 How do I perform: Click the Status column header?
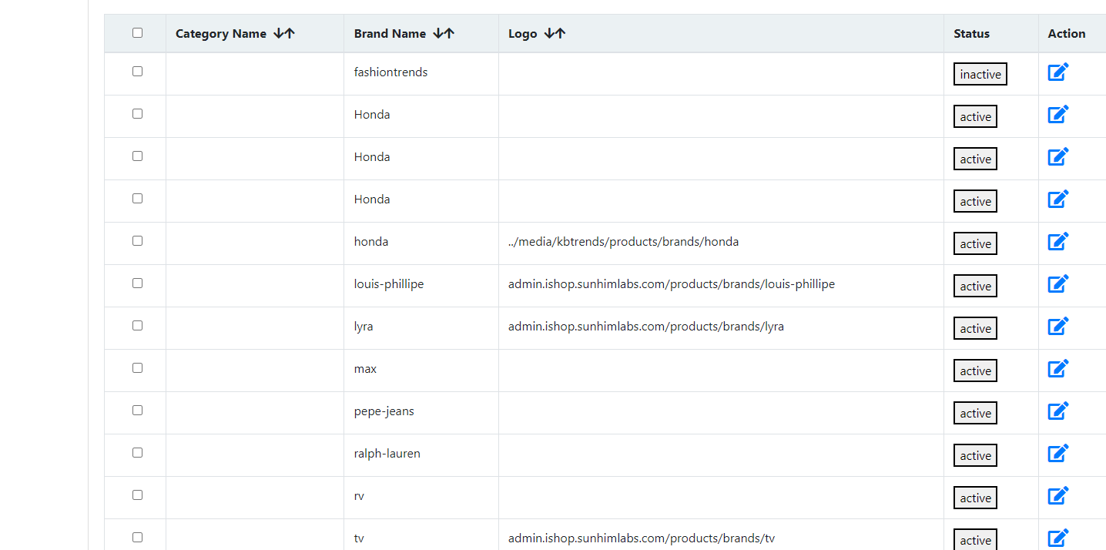pos(971,34)
